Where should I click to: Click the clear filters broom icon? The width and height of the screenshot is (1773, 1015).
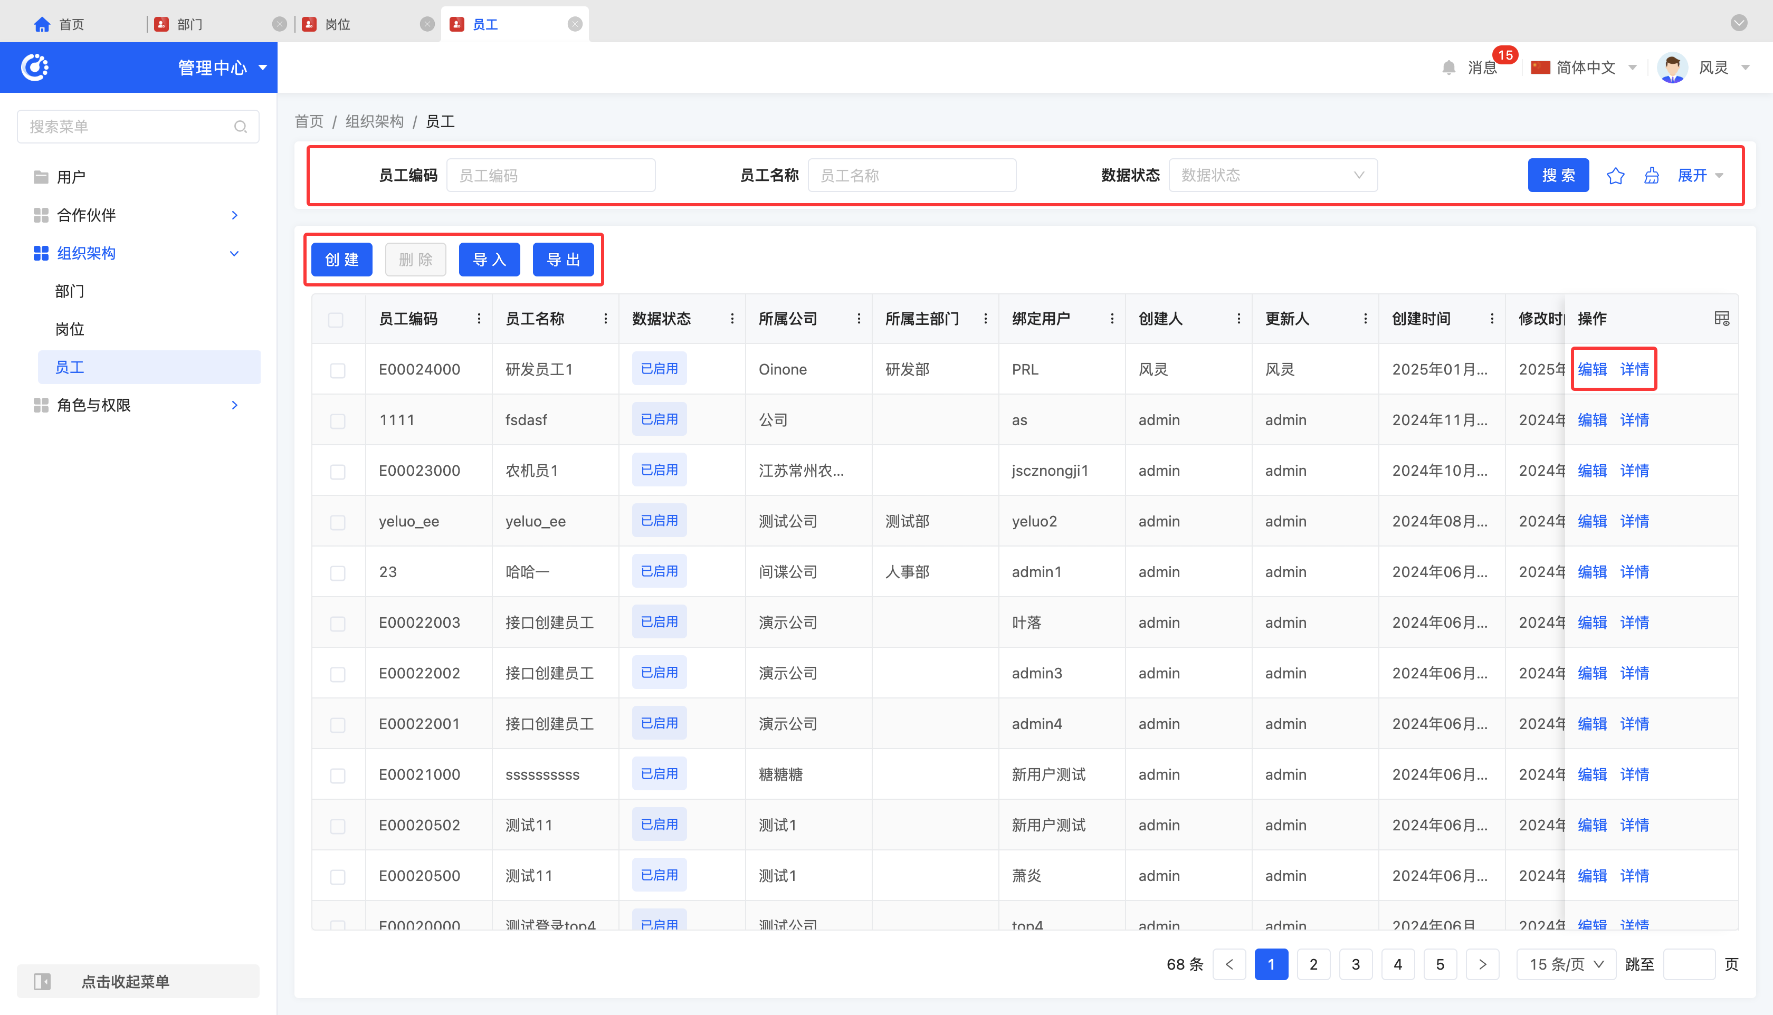tap(1651, 176)
